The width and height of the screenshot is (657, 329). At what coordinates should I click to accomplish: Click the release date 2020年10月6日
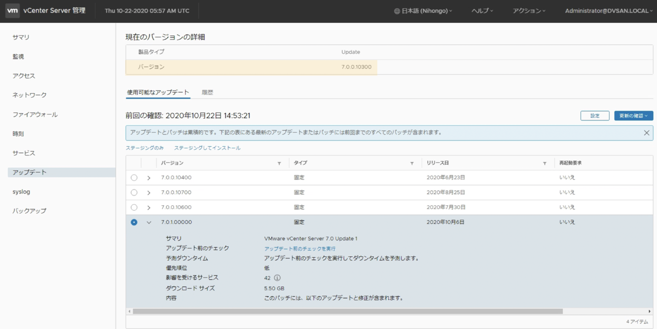(x=445, y=222)
